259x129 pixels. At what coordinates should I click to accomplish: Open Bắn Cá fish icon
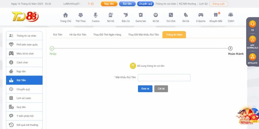(126, 15)
